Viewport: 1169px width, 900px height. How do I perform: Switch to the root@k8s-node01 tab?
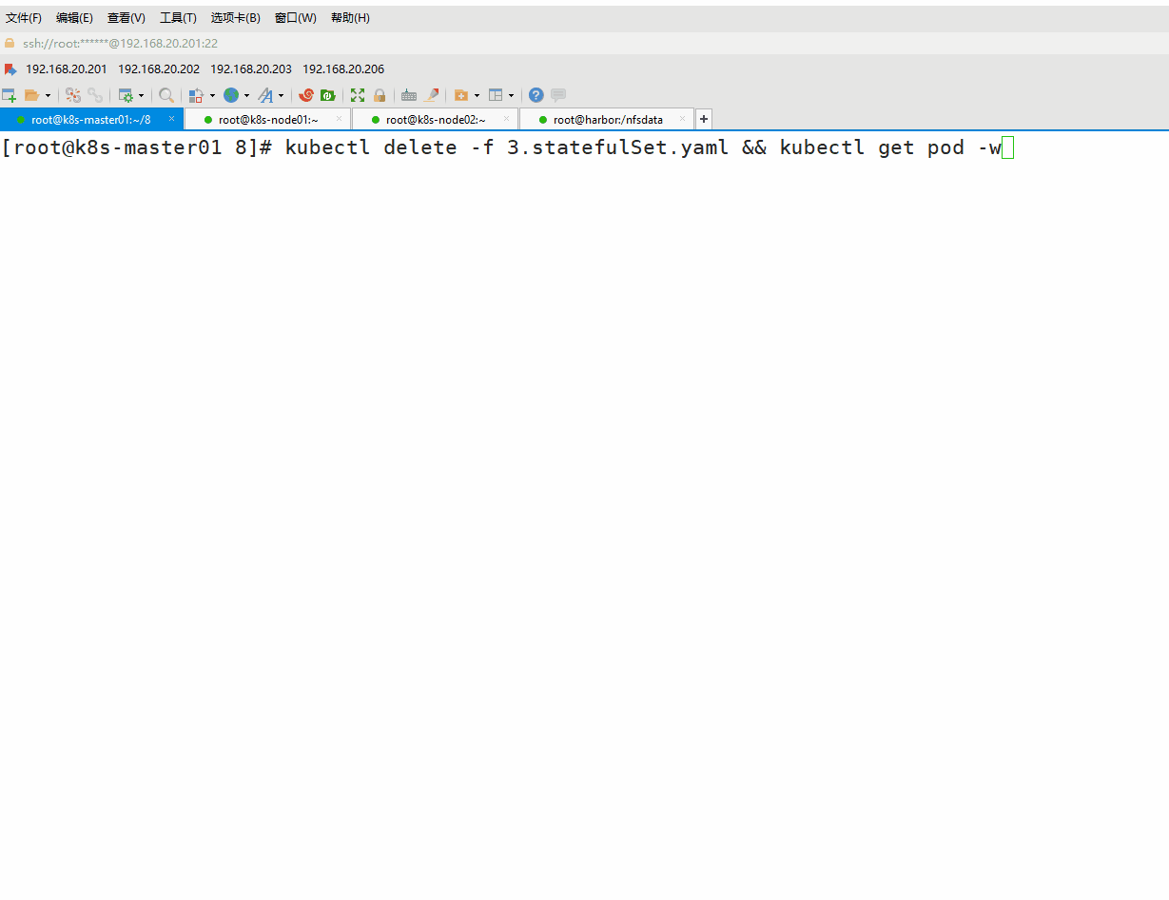[x=267, y=120]
